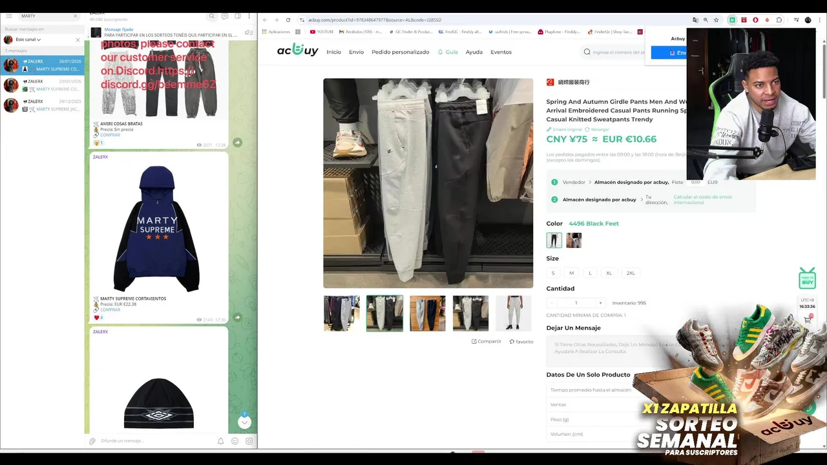Viewport: 827px width, 465px height.
Task: Open the channel comments/discussion icon
Action: click(x=224, y=16)
